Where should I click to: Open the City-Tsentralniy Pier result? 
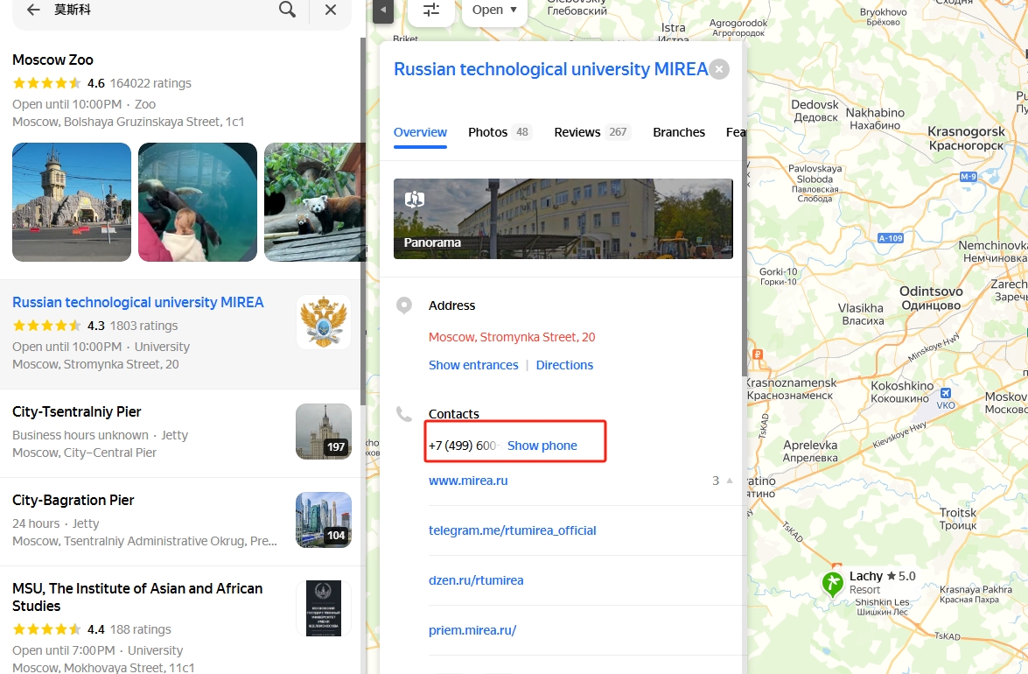tap(77, 411)
